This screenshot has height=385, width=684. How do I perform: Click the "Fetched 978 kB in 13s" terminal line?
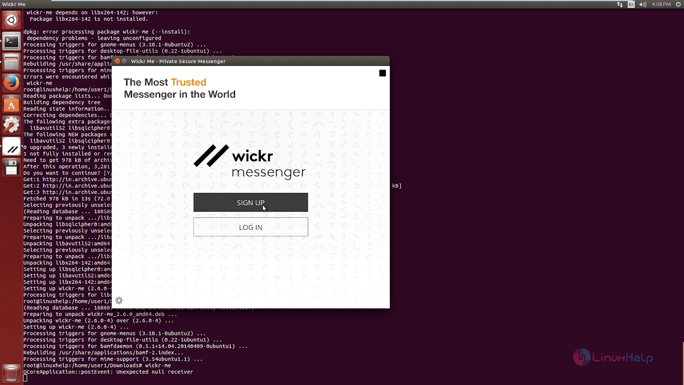(x=67, y=198)
